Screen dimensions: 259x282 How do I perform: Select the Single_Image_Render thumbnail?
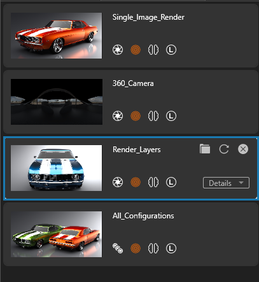[57, 36]
